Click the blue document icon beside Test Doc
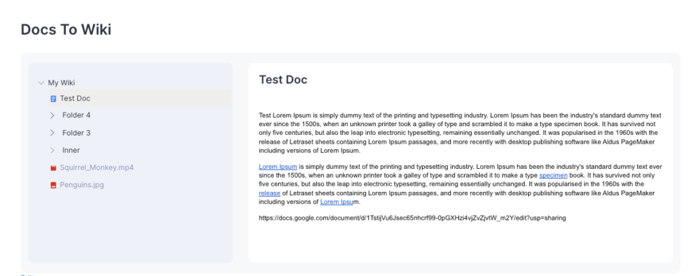The height and width of the screenshot is (276, 695). click(x=53, y=99)
